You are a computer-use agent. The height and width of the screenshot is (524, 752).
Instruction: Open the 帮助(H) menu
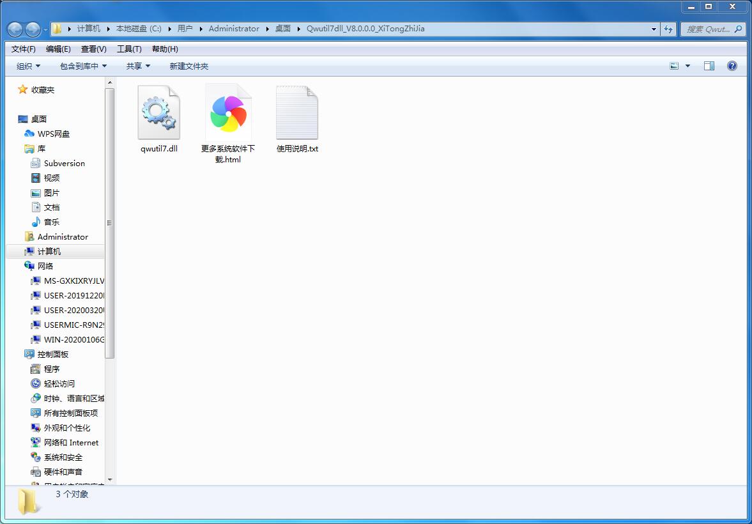pyautogui.click(x=165, y=49)
